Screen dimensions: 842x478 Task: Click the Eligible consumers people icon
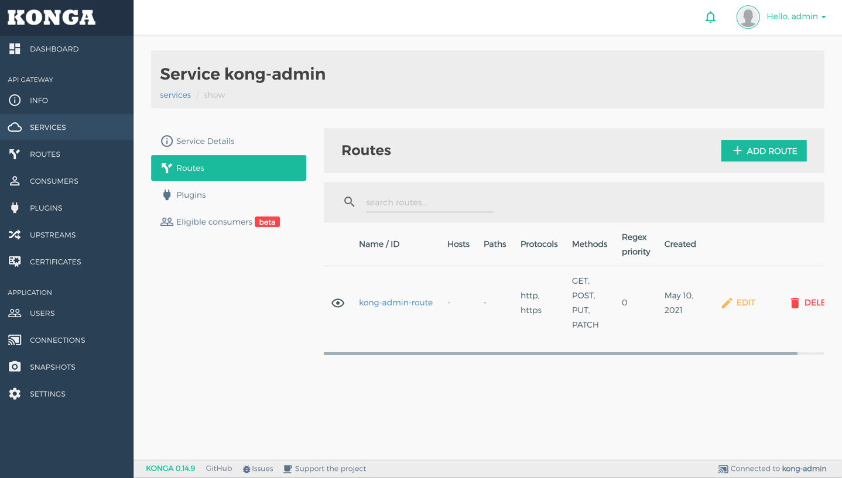(167, 222)
